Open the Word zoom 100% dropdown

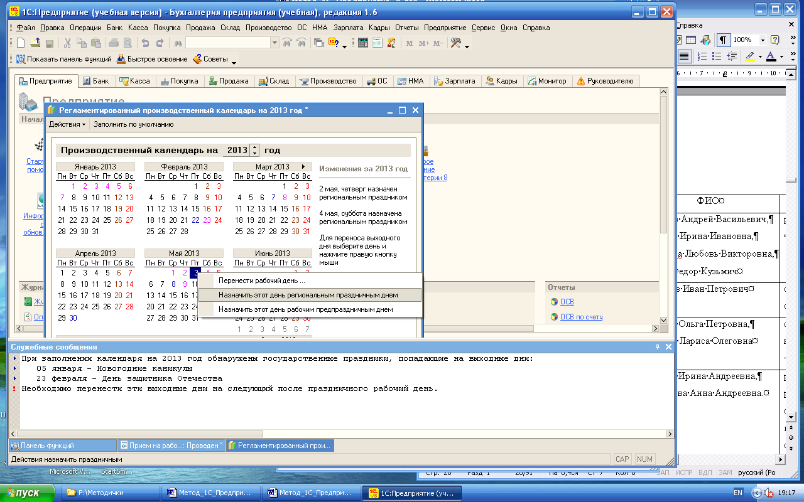click(763, 40)
